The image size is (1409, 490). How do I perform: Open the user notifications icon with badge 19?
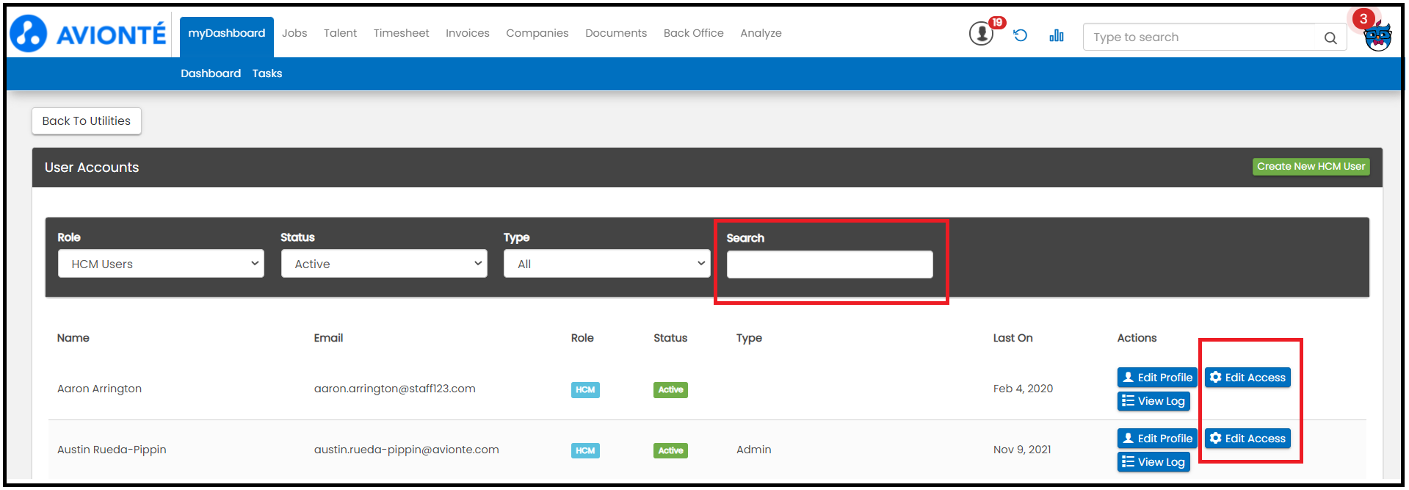tap(982, 34)
